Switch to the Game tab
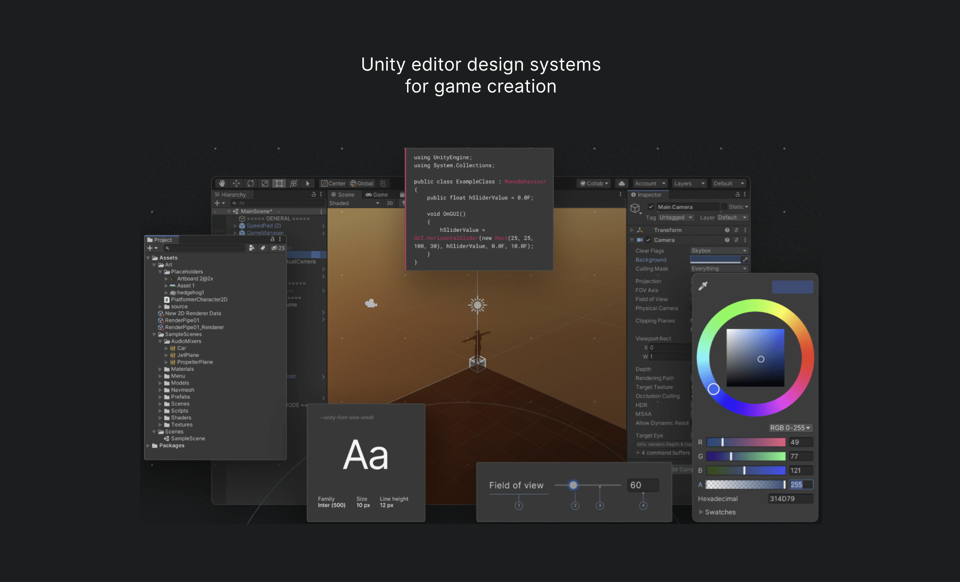 point(377,195)
